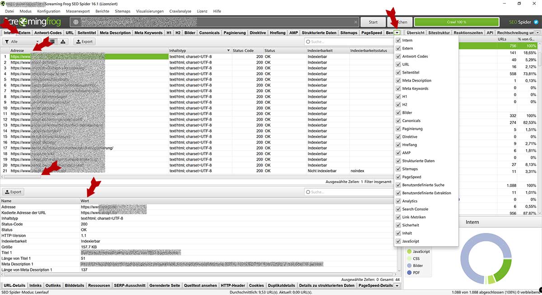Uncheck the Search Console checkbox
542x295 pixels.
pyautogui.click(x=398, y=209)
